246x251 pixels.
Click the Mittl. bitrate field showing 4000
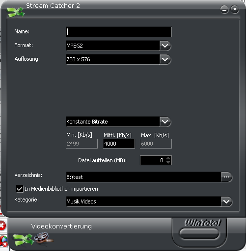click(x=119, y=144)
